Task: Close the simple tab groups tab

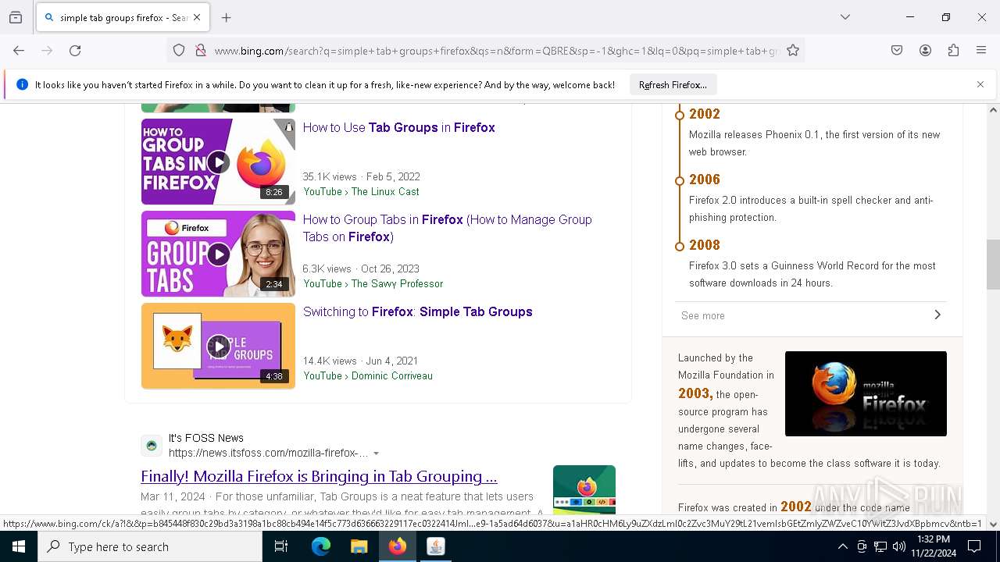Action: 197,17
